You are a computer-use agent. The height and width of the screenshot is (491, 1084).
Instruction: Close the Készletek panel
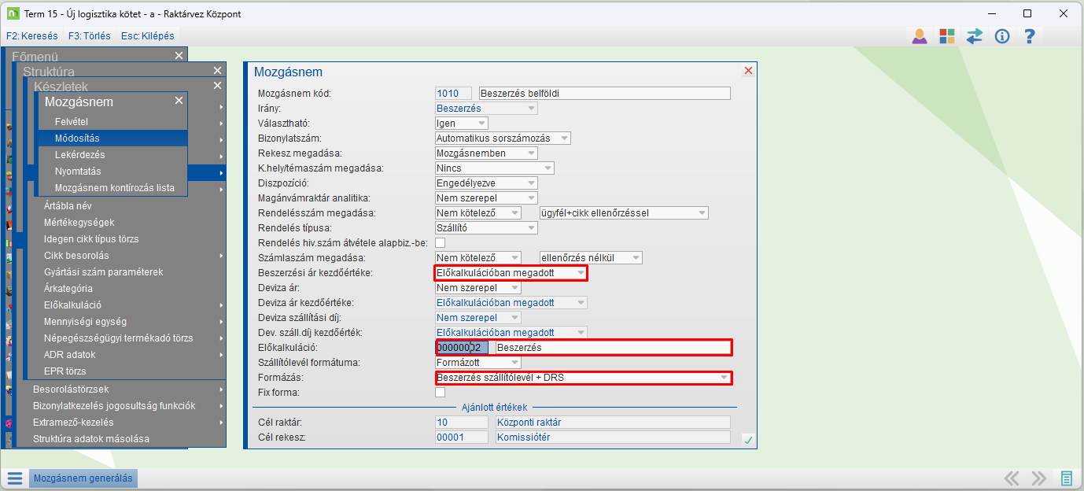pyautogui.click(x=218, y=86)
